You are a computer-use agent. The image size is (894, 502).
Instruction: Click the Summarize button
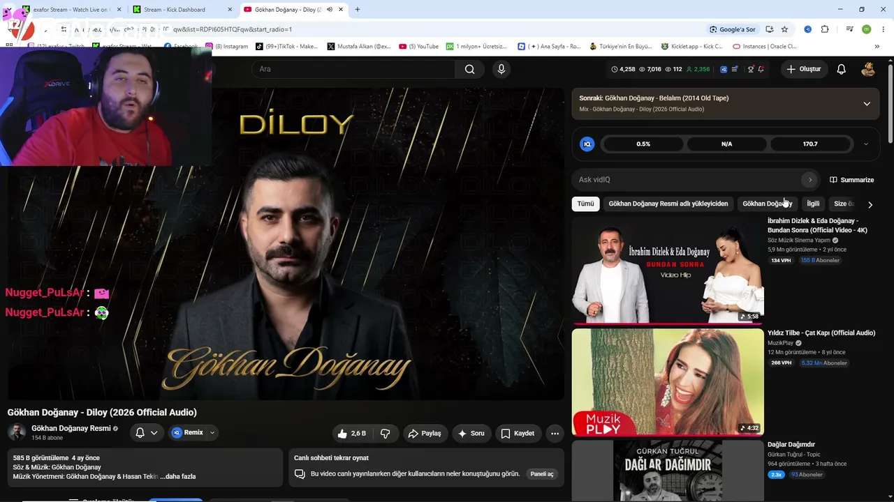(x=851, y=180)
